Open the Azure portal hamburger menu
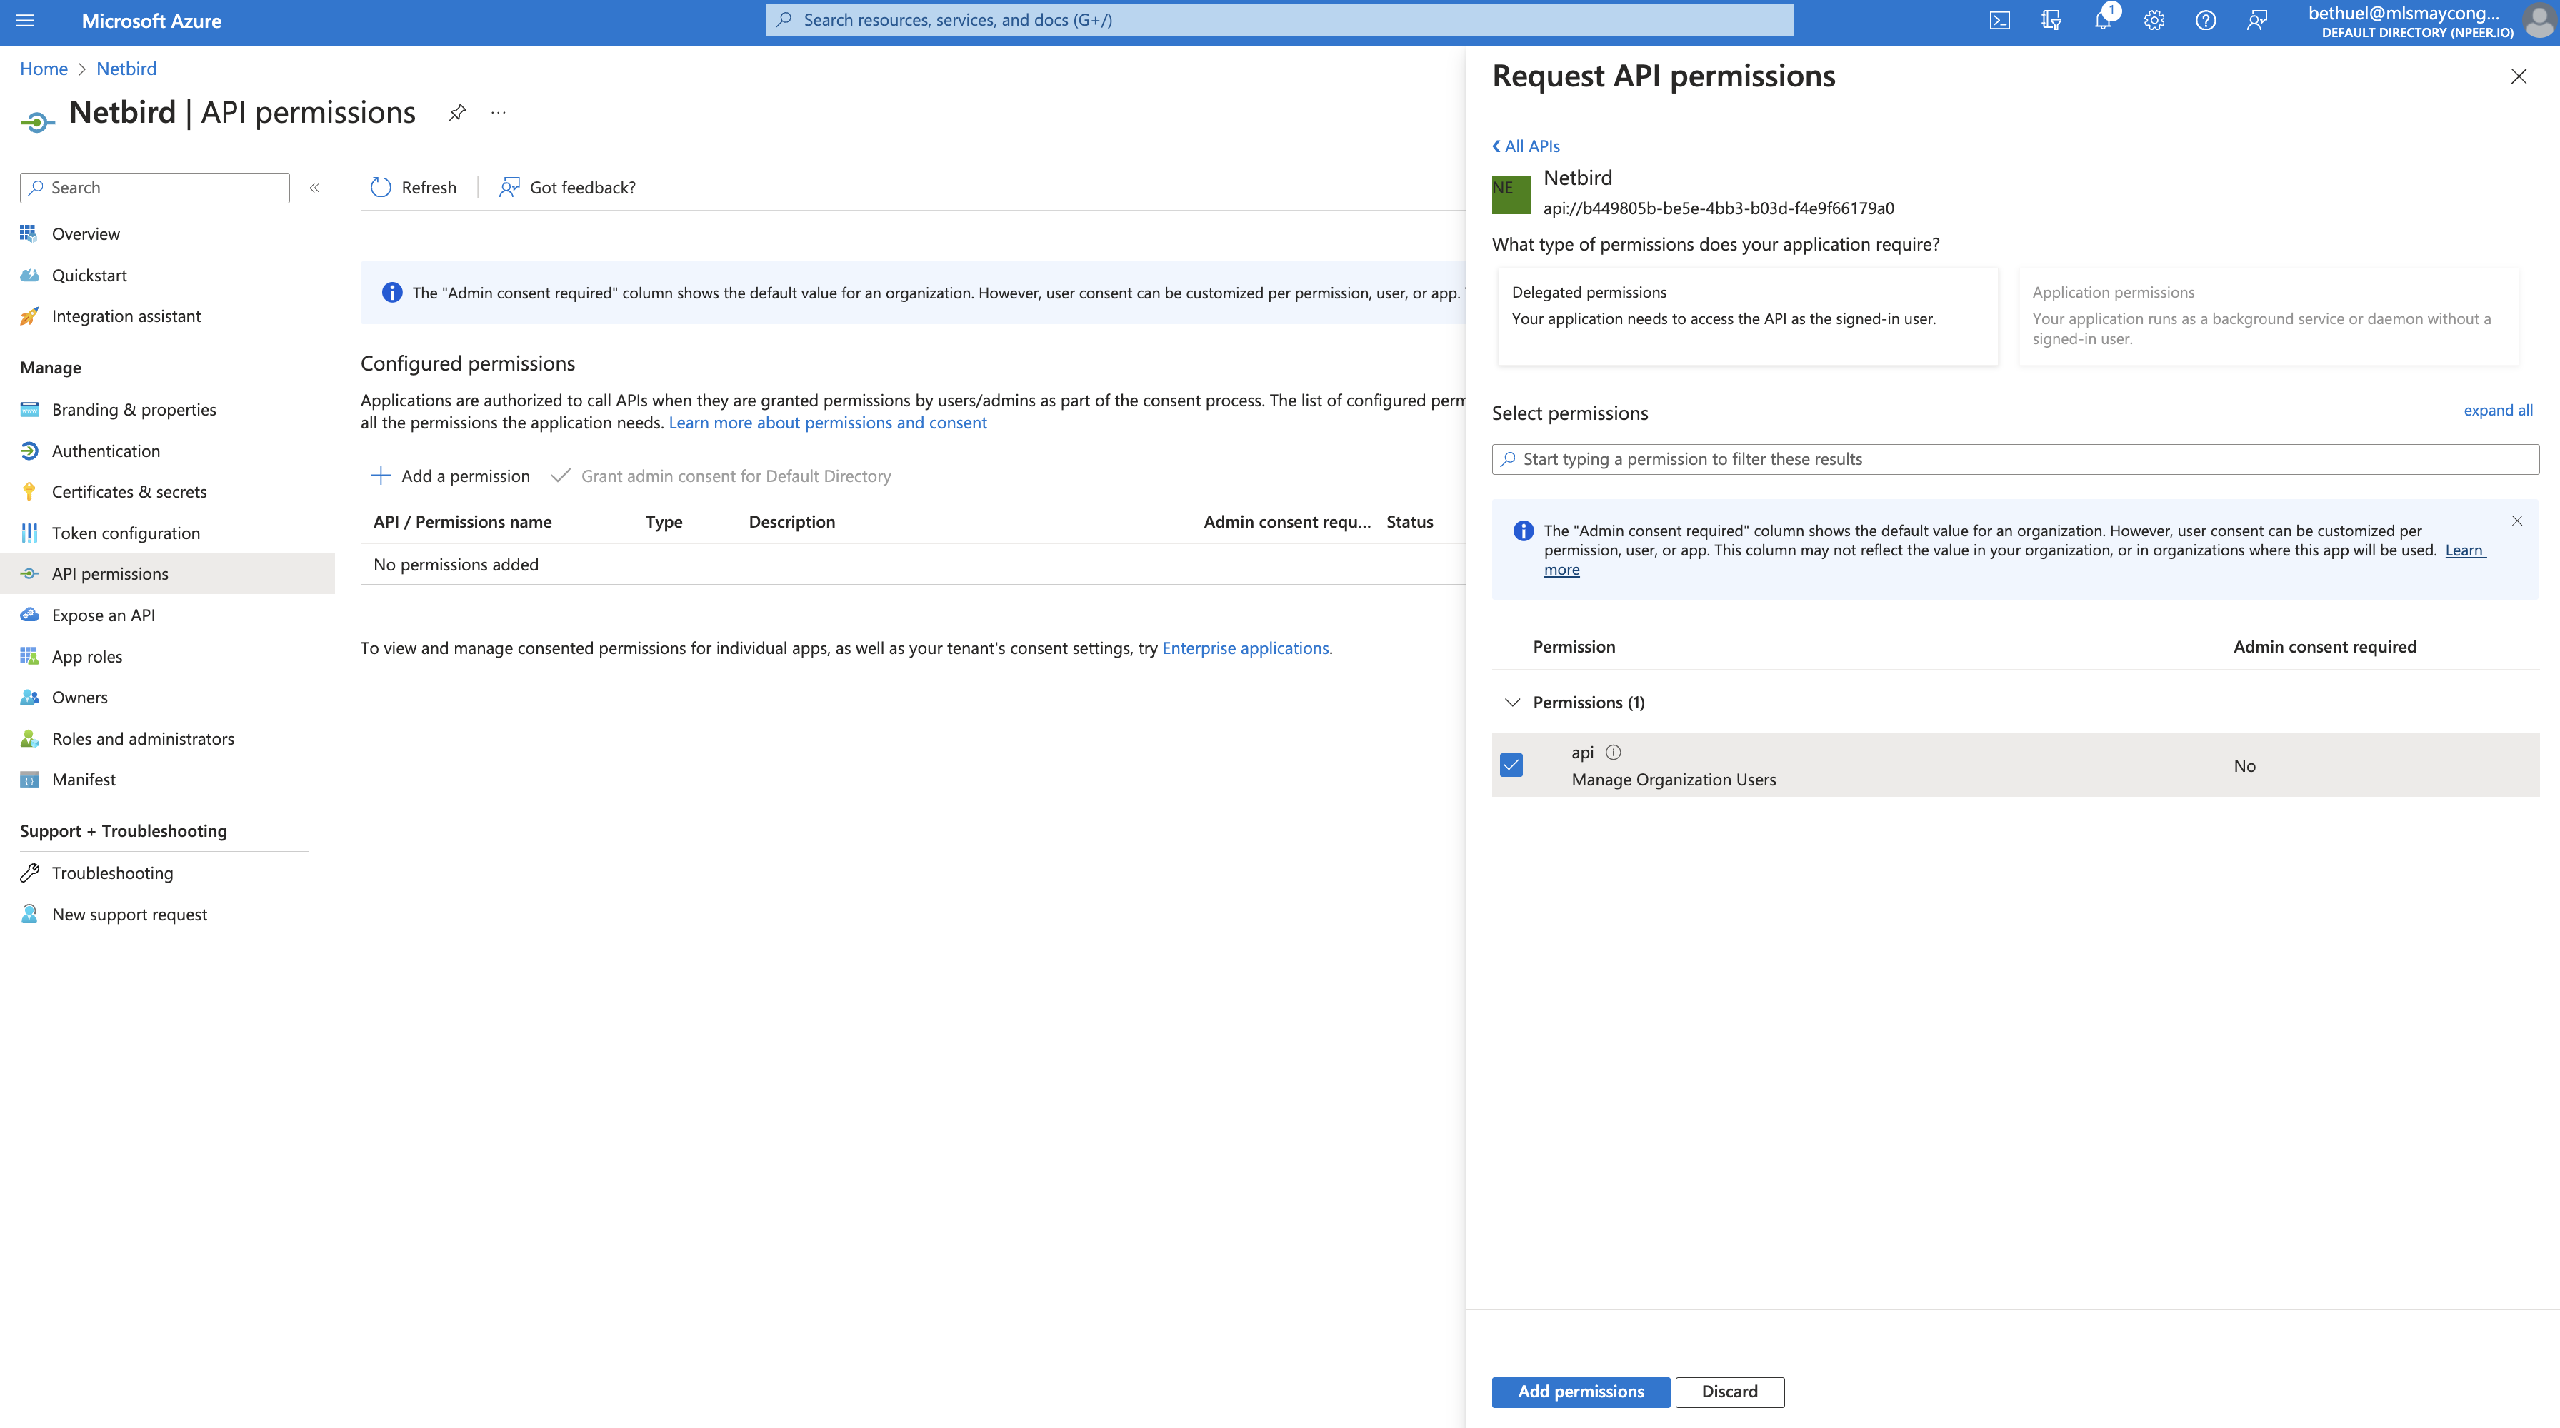Image resolution: width=2560 pixels, height=1428 pixels. point(26,20)
